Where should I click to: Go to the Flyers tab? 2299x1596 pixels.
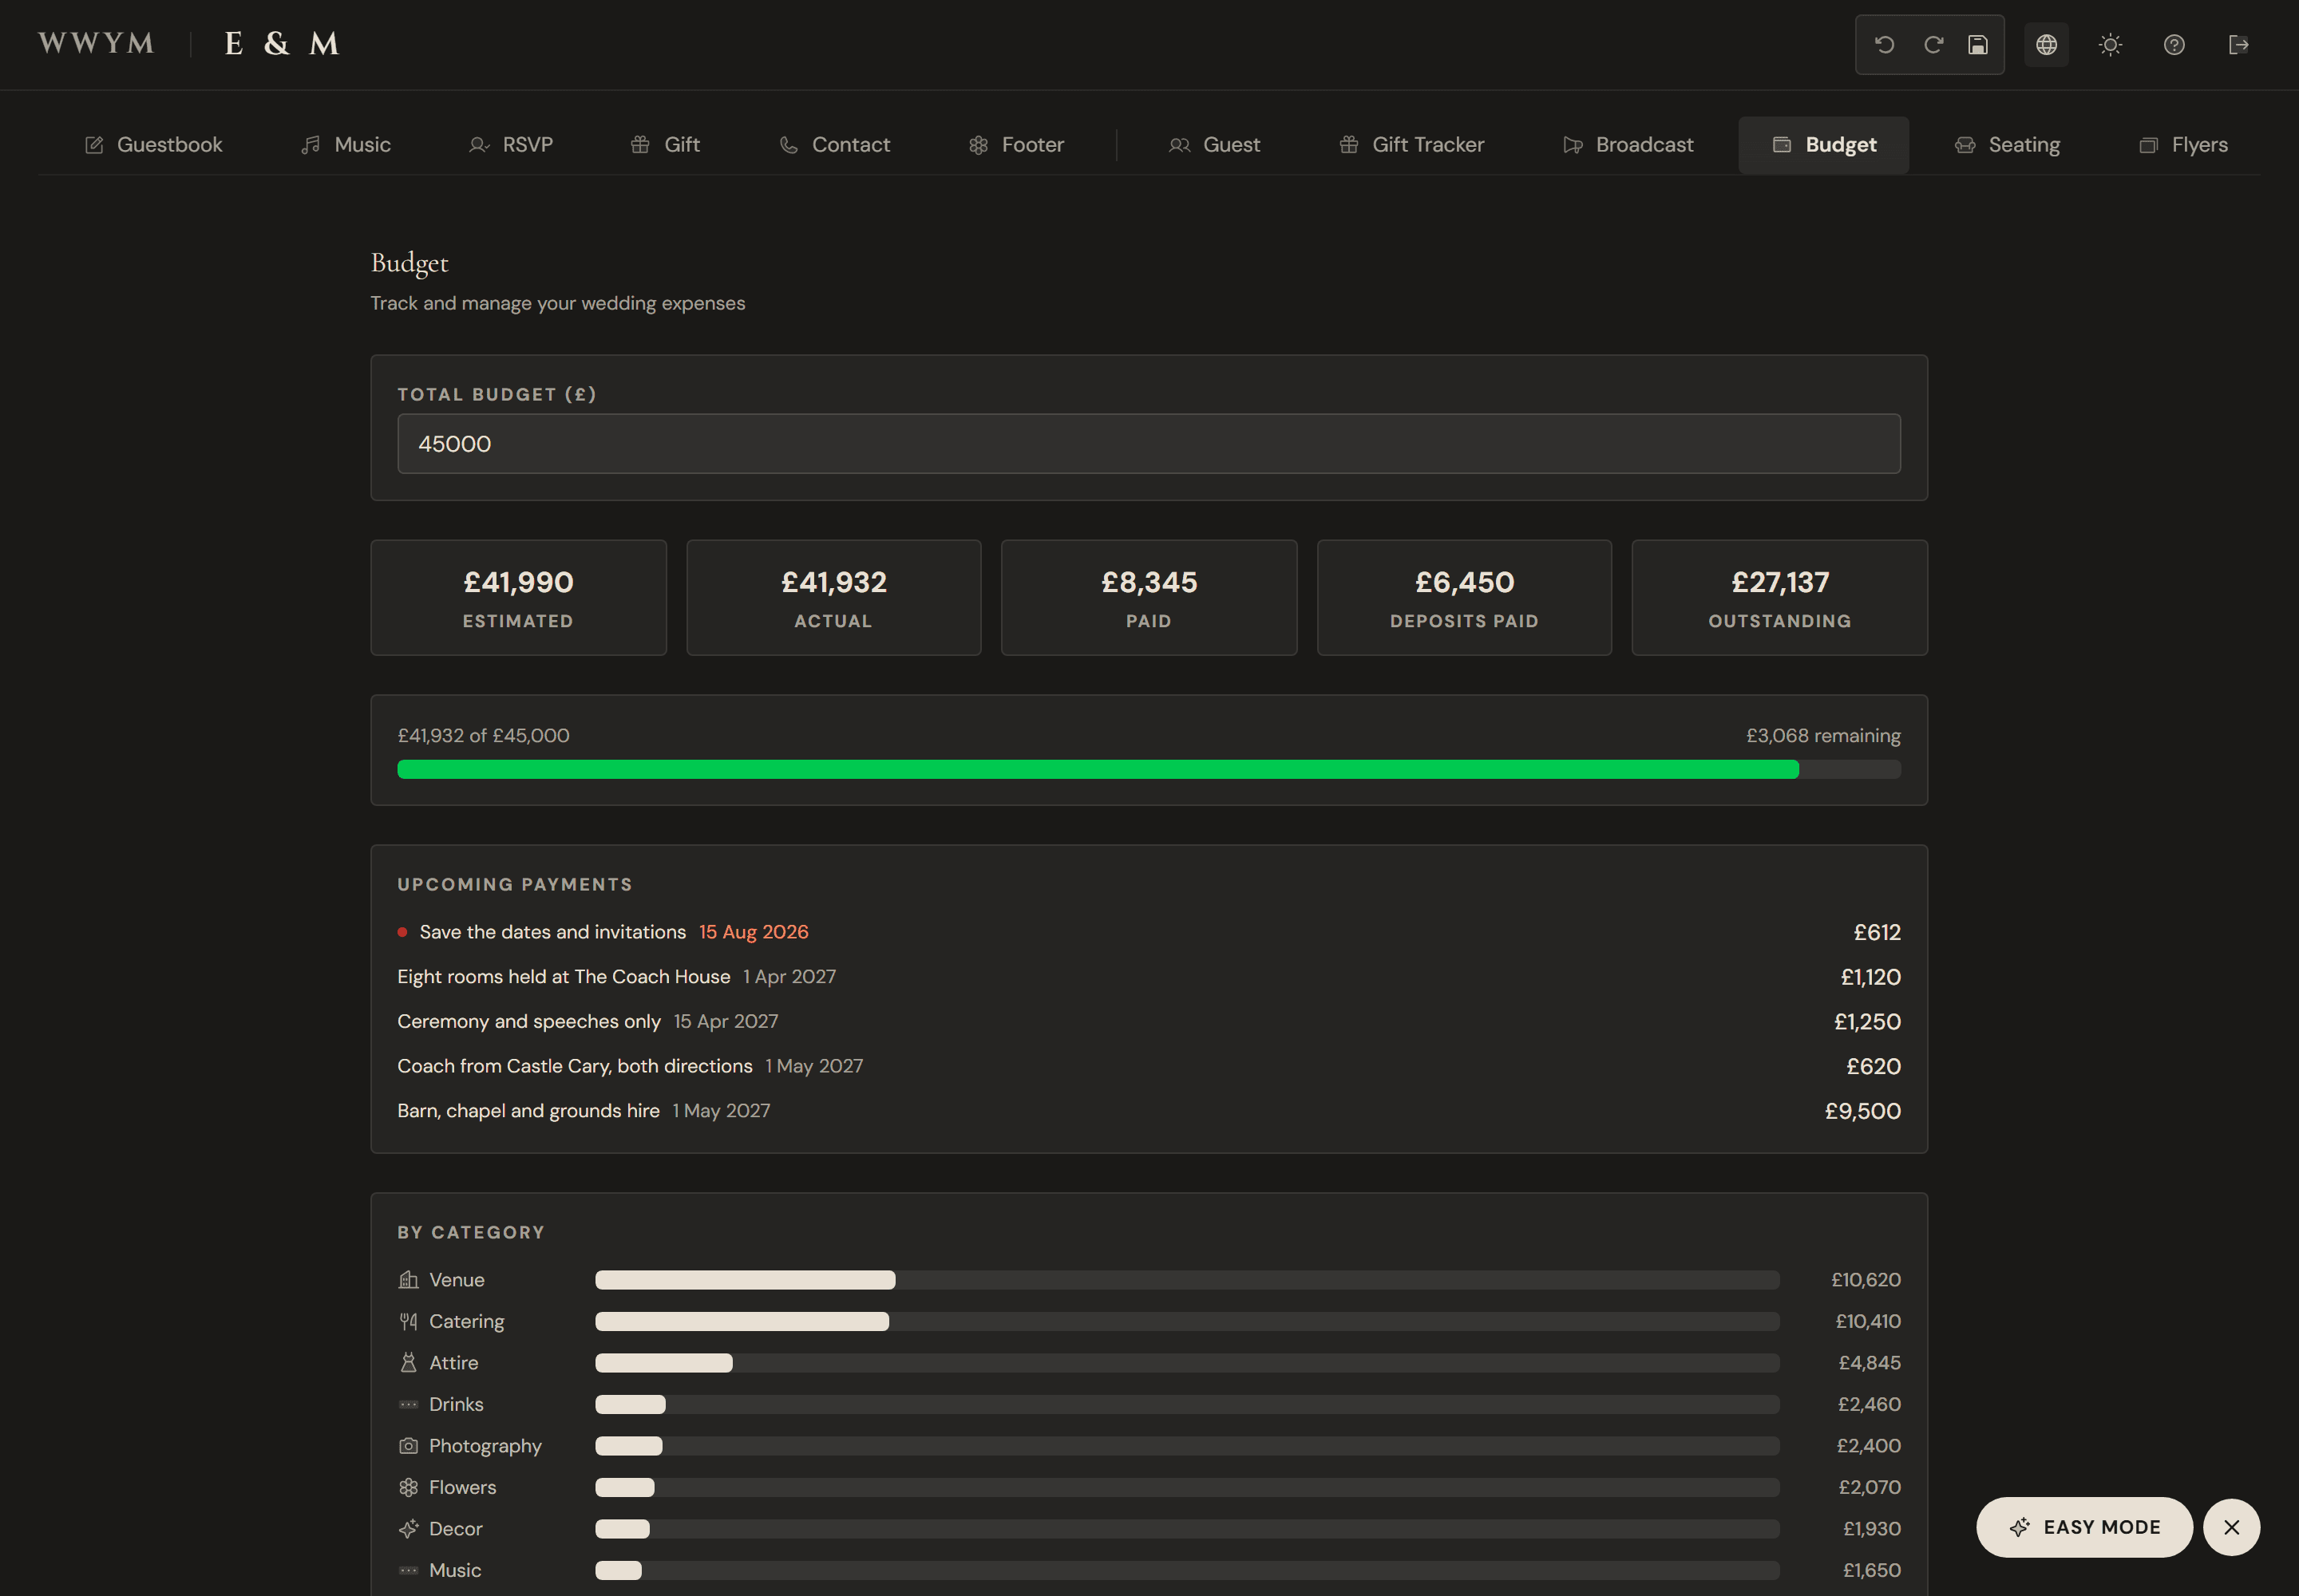(x=2183, y=145)
